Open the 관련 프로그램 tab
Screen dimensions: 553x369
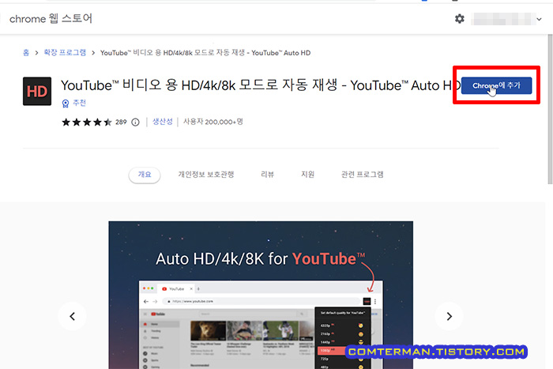tap(362, 175)
